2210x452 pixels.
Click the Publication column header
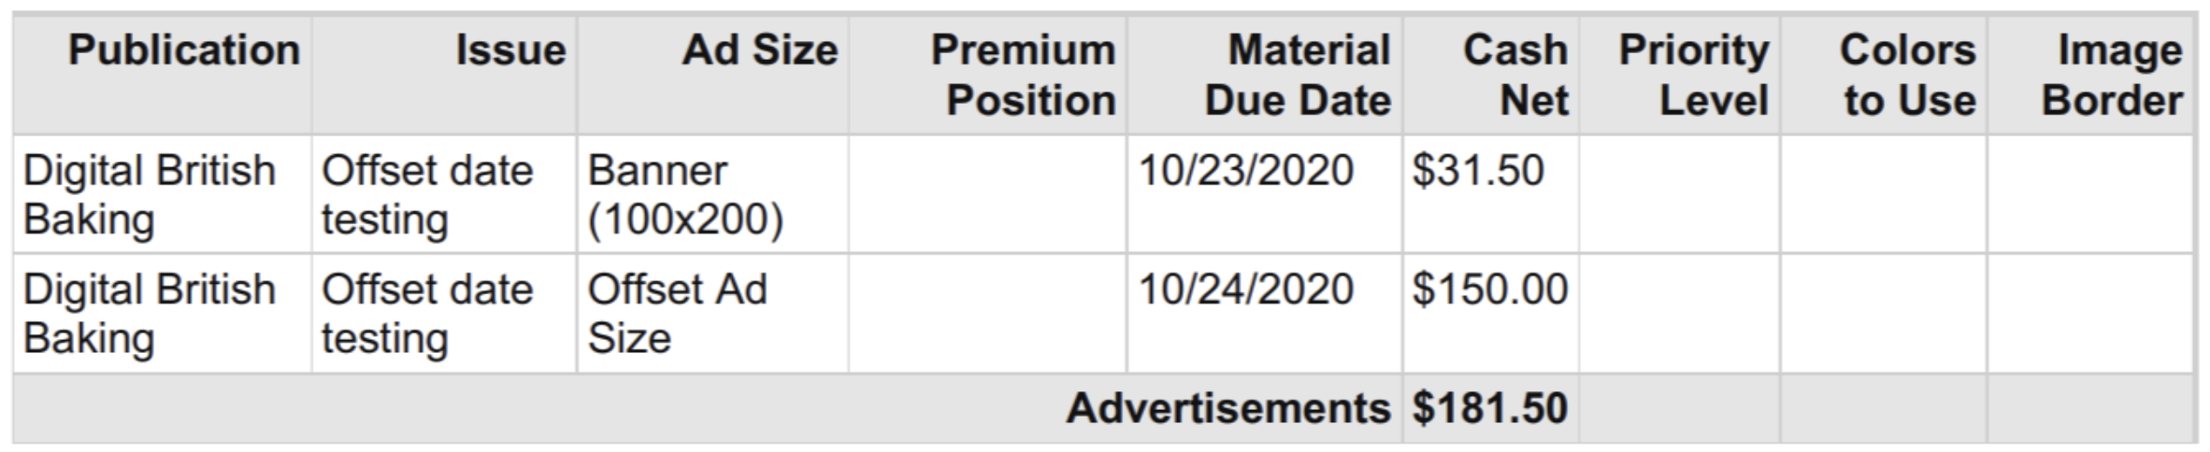(183, 51)
